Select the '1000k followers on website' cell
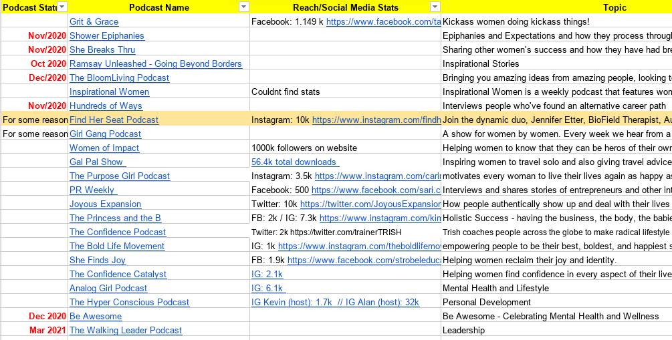 click(346, 148)
